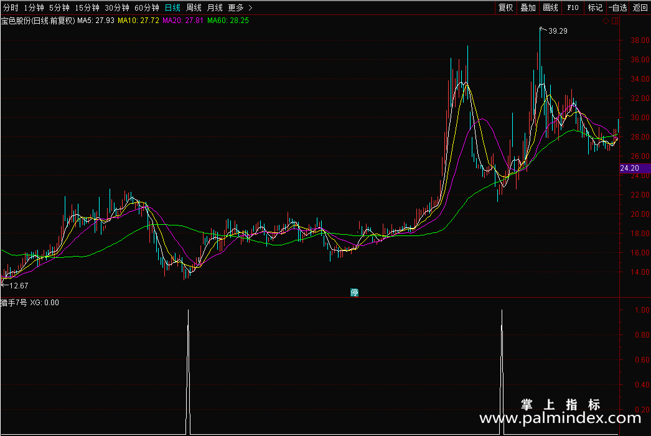
Task: Click the 标记 mark button
Action: 596,7
